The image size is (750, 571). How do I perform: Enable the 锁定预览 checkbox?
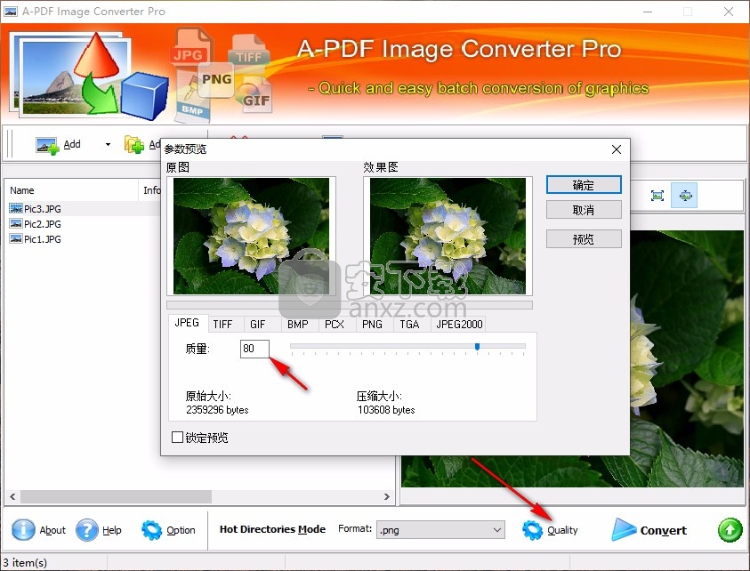click(x=177, y=437)
